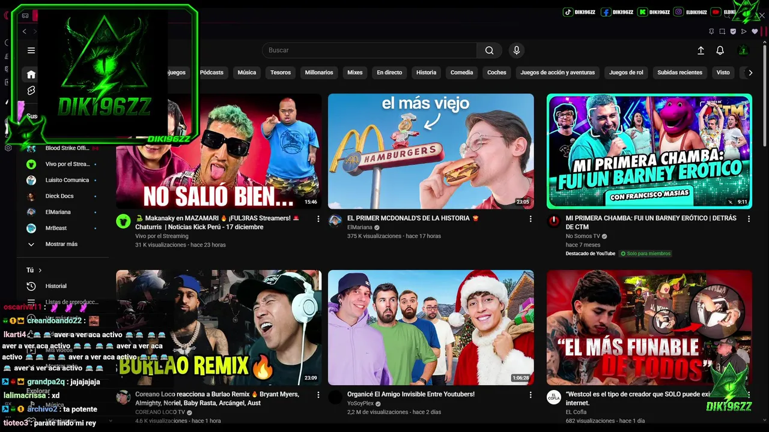The height and width of the screenshot is (432, 769).
Task: Click No Somos TV channel avatar
Action: [553, 221]
